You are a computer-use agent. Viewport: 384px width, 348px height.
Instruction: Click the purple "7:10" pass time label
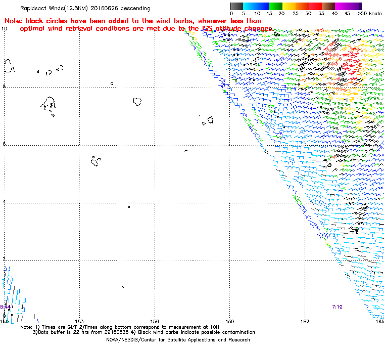pyautogui.click(x=337, y=307)
